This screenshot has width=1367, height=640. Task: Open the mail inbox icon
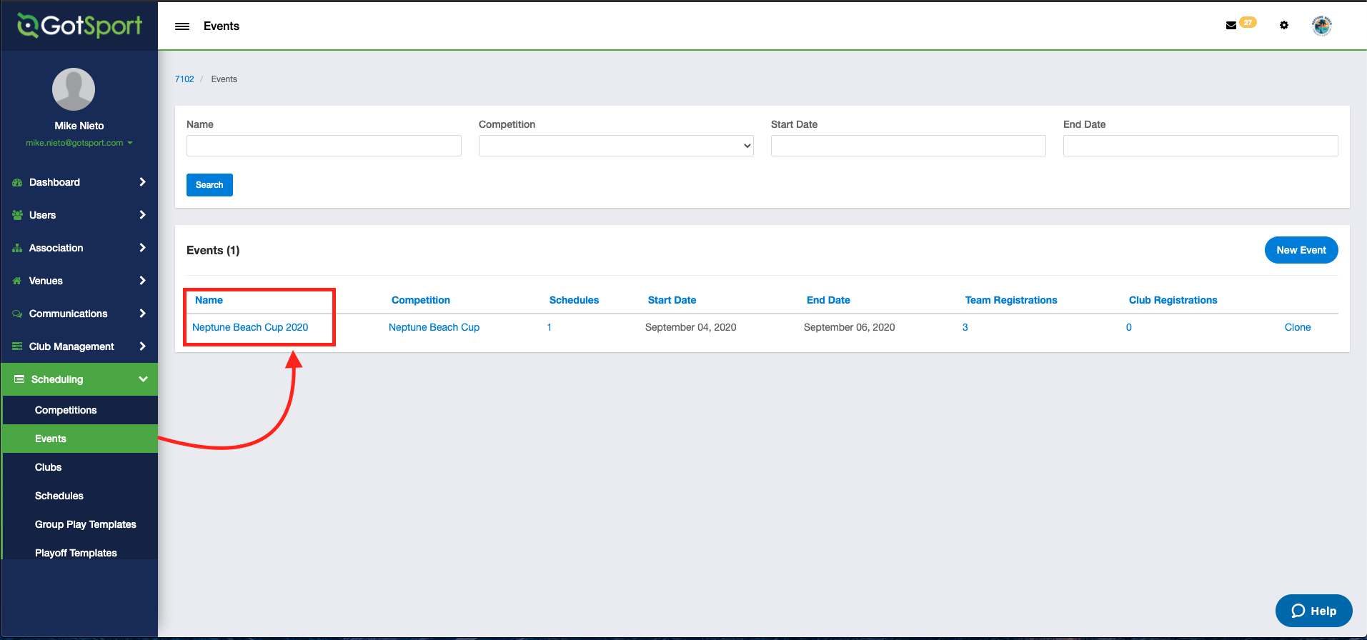[x=1231, y=25]
